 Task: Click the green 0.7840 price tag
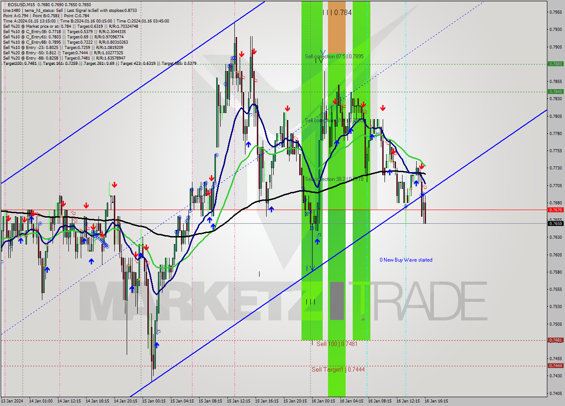coord(555,91)
